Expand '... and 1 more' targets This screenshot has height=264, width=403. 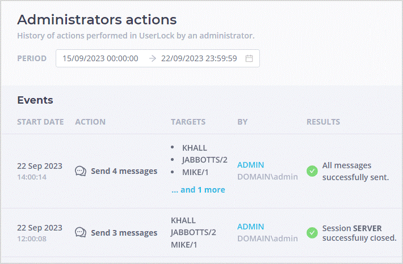pos(198,190)
